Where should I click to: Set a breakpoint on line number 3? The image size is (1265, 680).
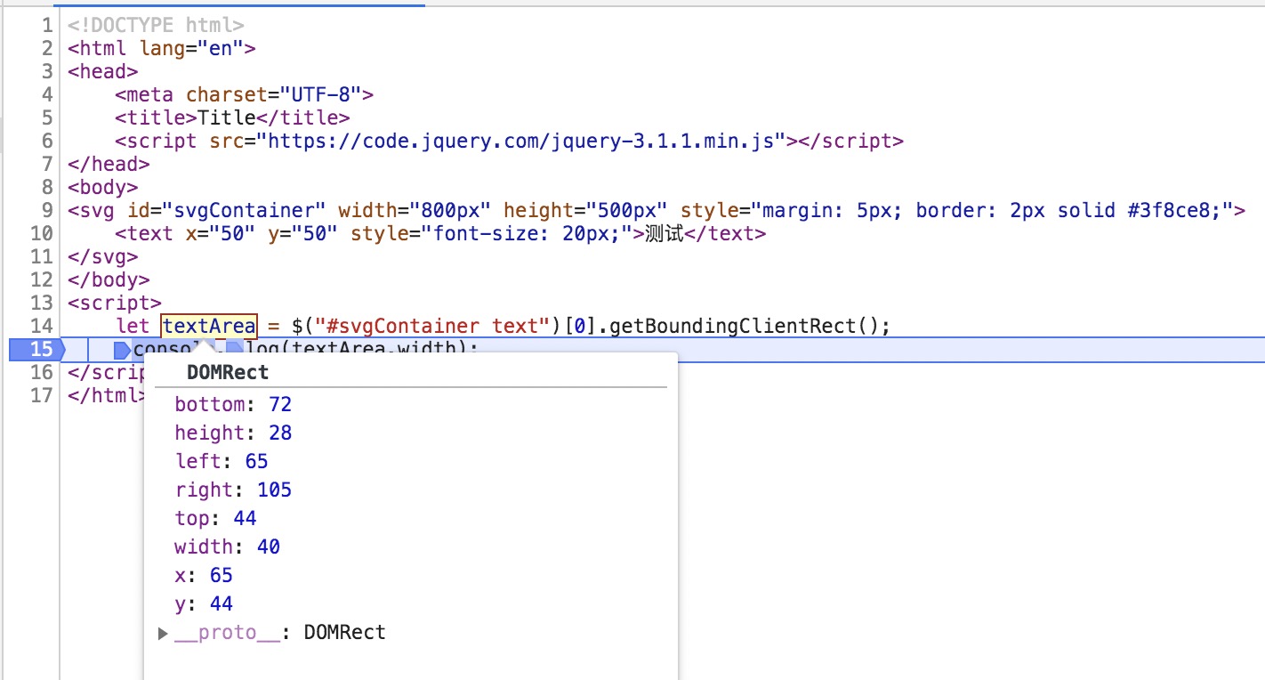[47, 71]
